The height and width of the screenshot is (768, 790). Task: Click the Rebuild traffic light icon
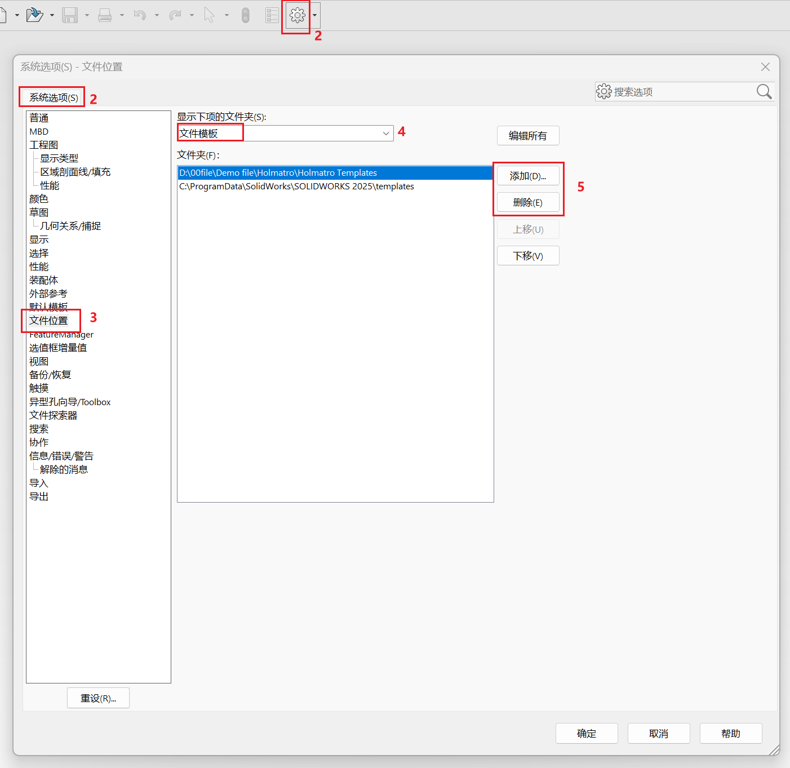pos(245,15)
